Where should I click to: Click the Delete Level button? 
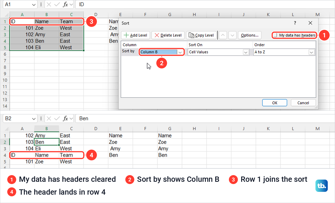coord(168,35)
